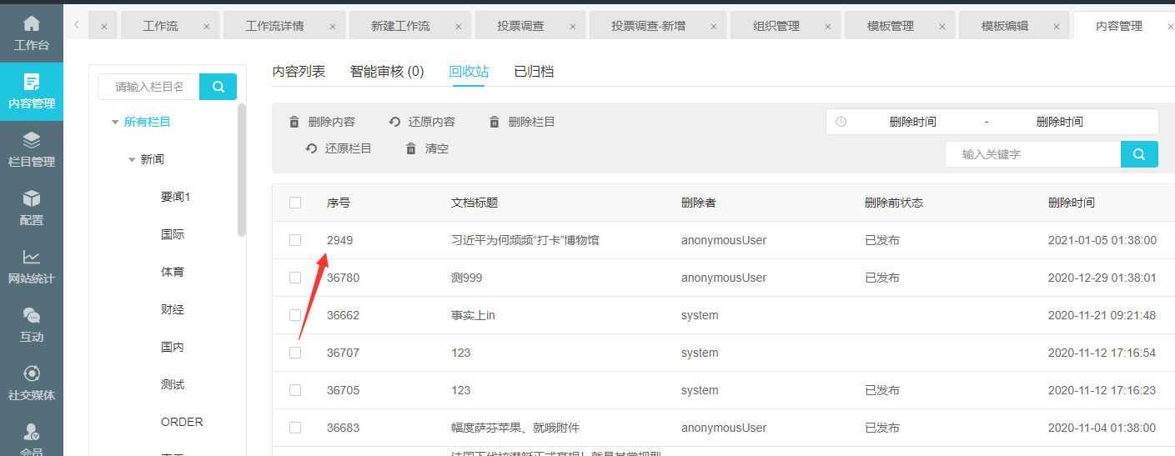Collapse the 新闻 tree node arrow
This screenshot has height=456, width=1175.
(x=132, y=160)
